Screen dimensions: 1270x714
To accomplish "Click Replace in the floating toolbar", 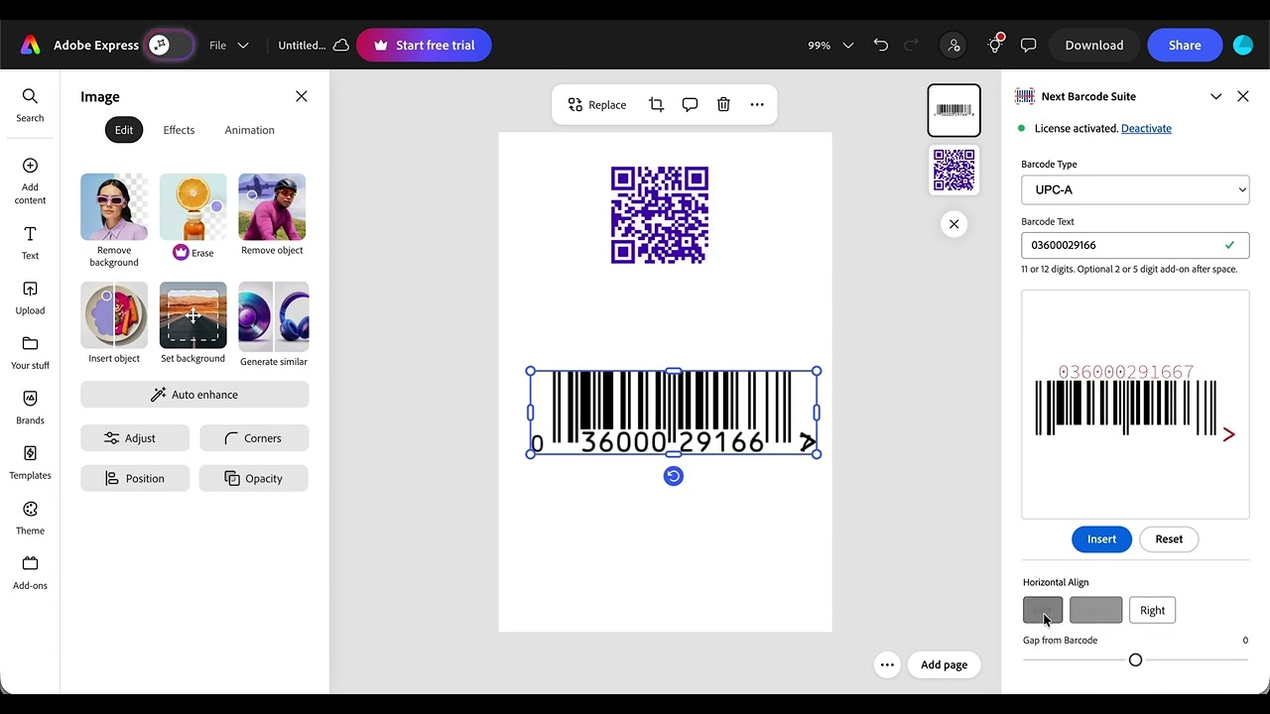I will pos(597,105).
